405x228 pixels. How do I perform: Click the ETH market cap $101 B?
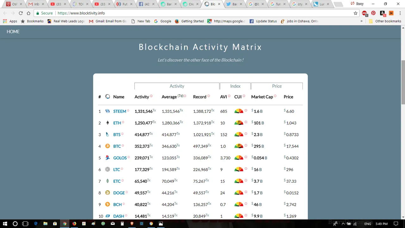[258, 123]
